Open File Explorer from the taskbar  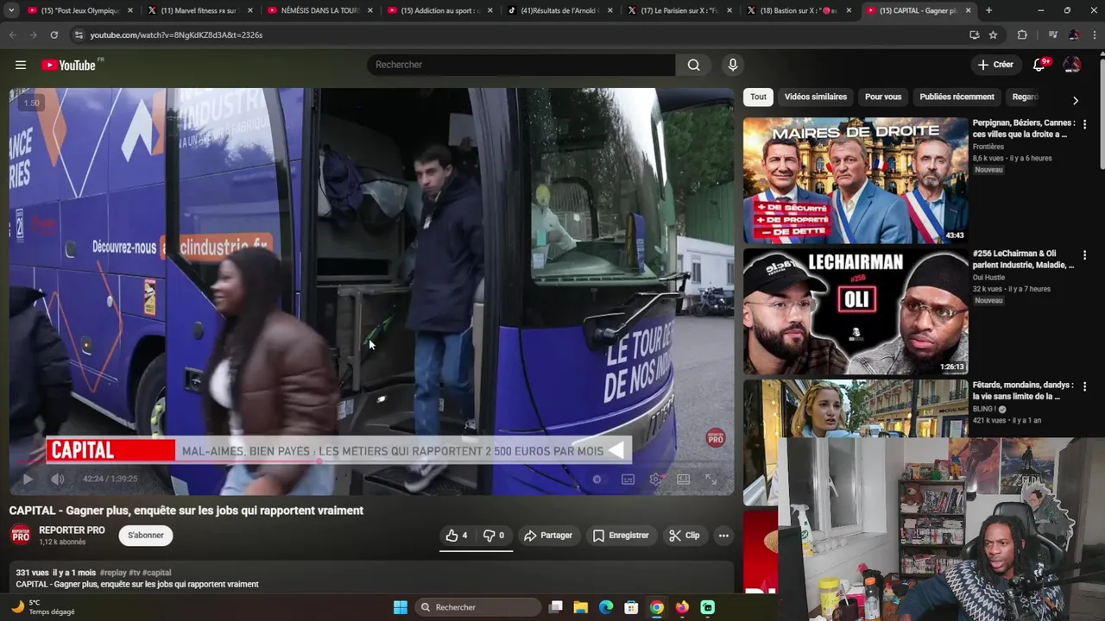tap(581, 607)
